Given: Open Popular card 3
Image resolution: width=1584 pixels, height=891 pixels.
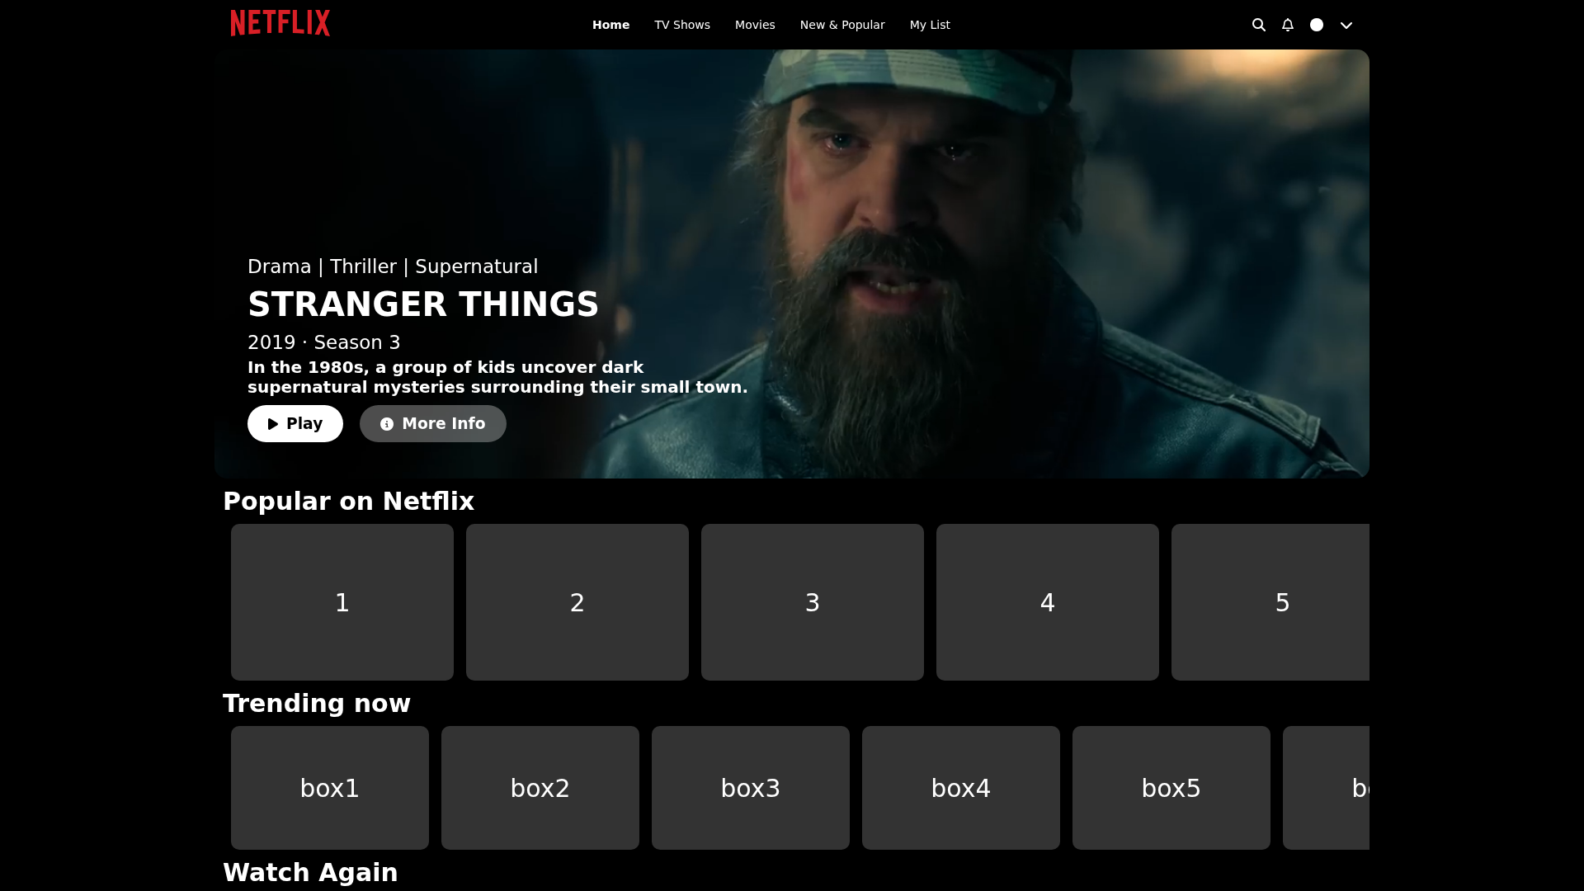Looking at the screenshot, I should (813, 602).
